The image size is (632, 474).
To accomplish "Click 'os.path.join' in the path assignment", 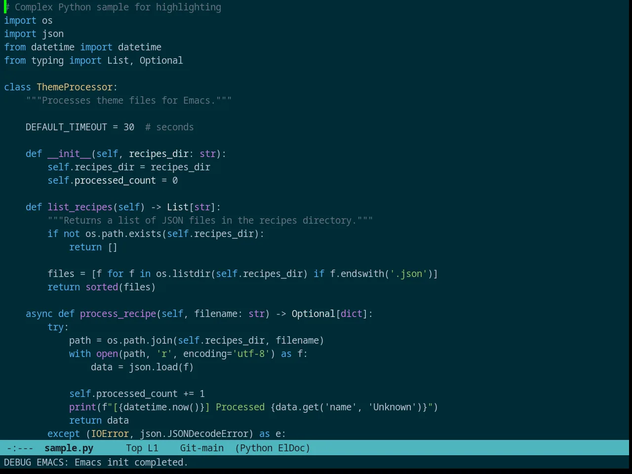I will [140, 340].
